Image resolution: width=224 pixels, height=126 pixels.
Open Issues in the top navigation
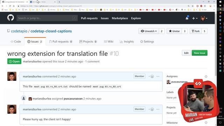[105, 18]
